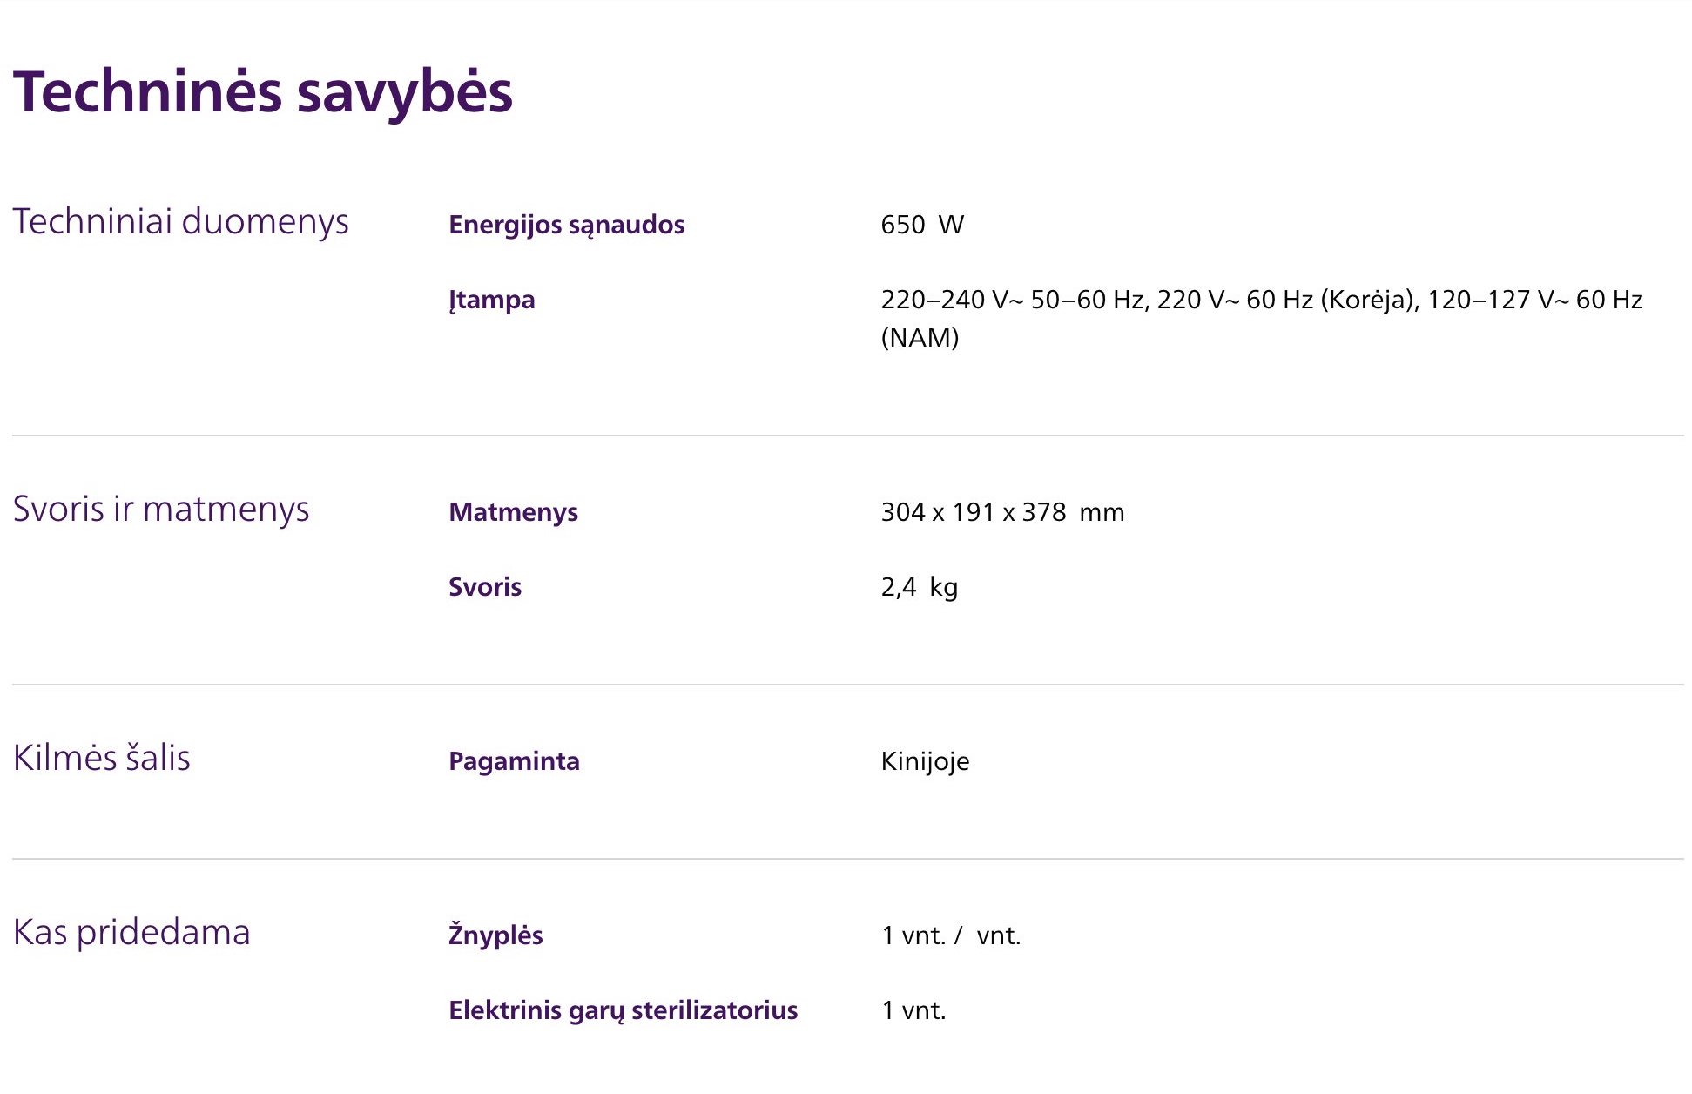Click the Techniniai duomenys section title
Viewport: 1692px width, 1094px height.
(x=180, y=222)
